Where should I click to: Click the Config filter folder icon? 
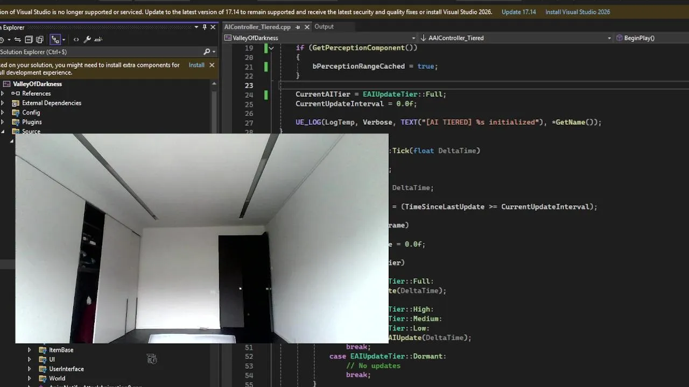pyautogui.click(x=16, y=112)
